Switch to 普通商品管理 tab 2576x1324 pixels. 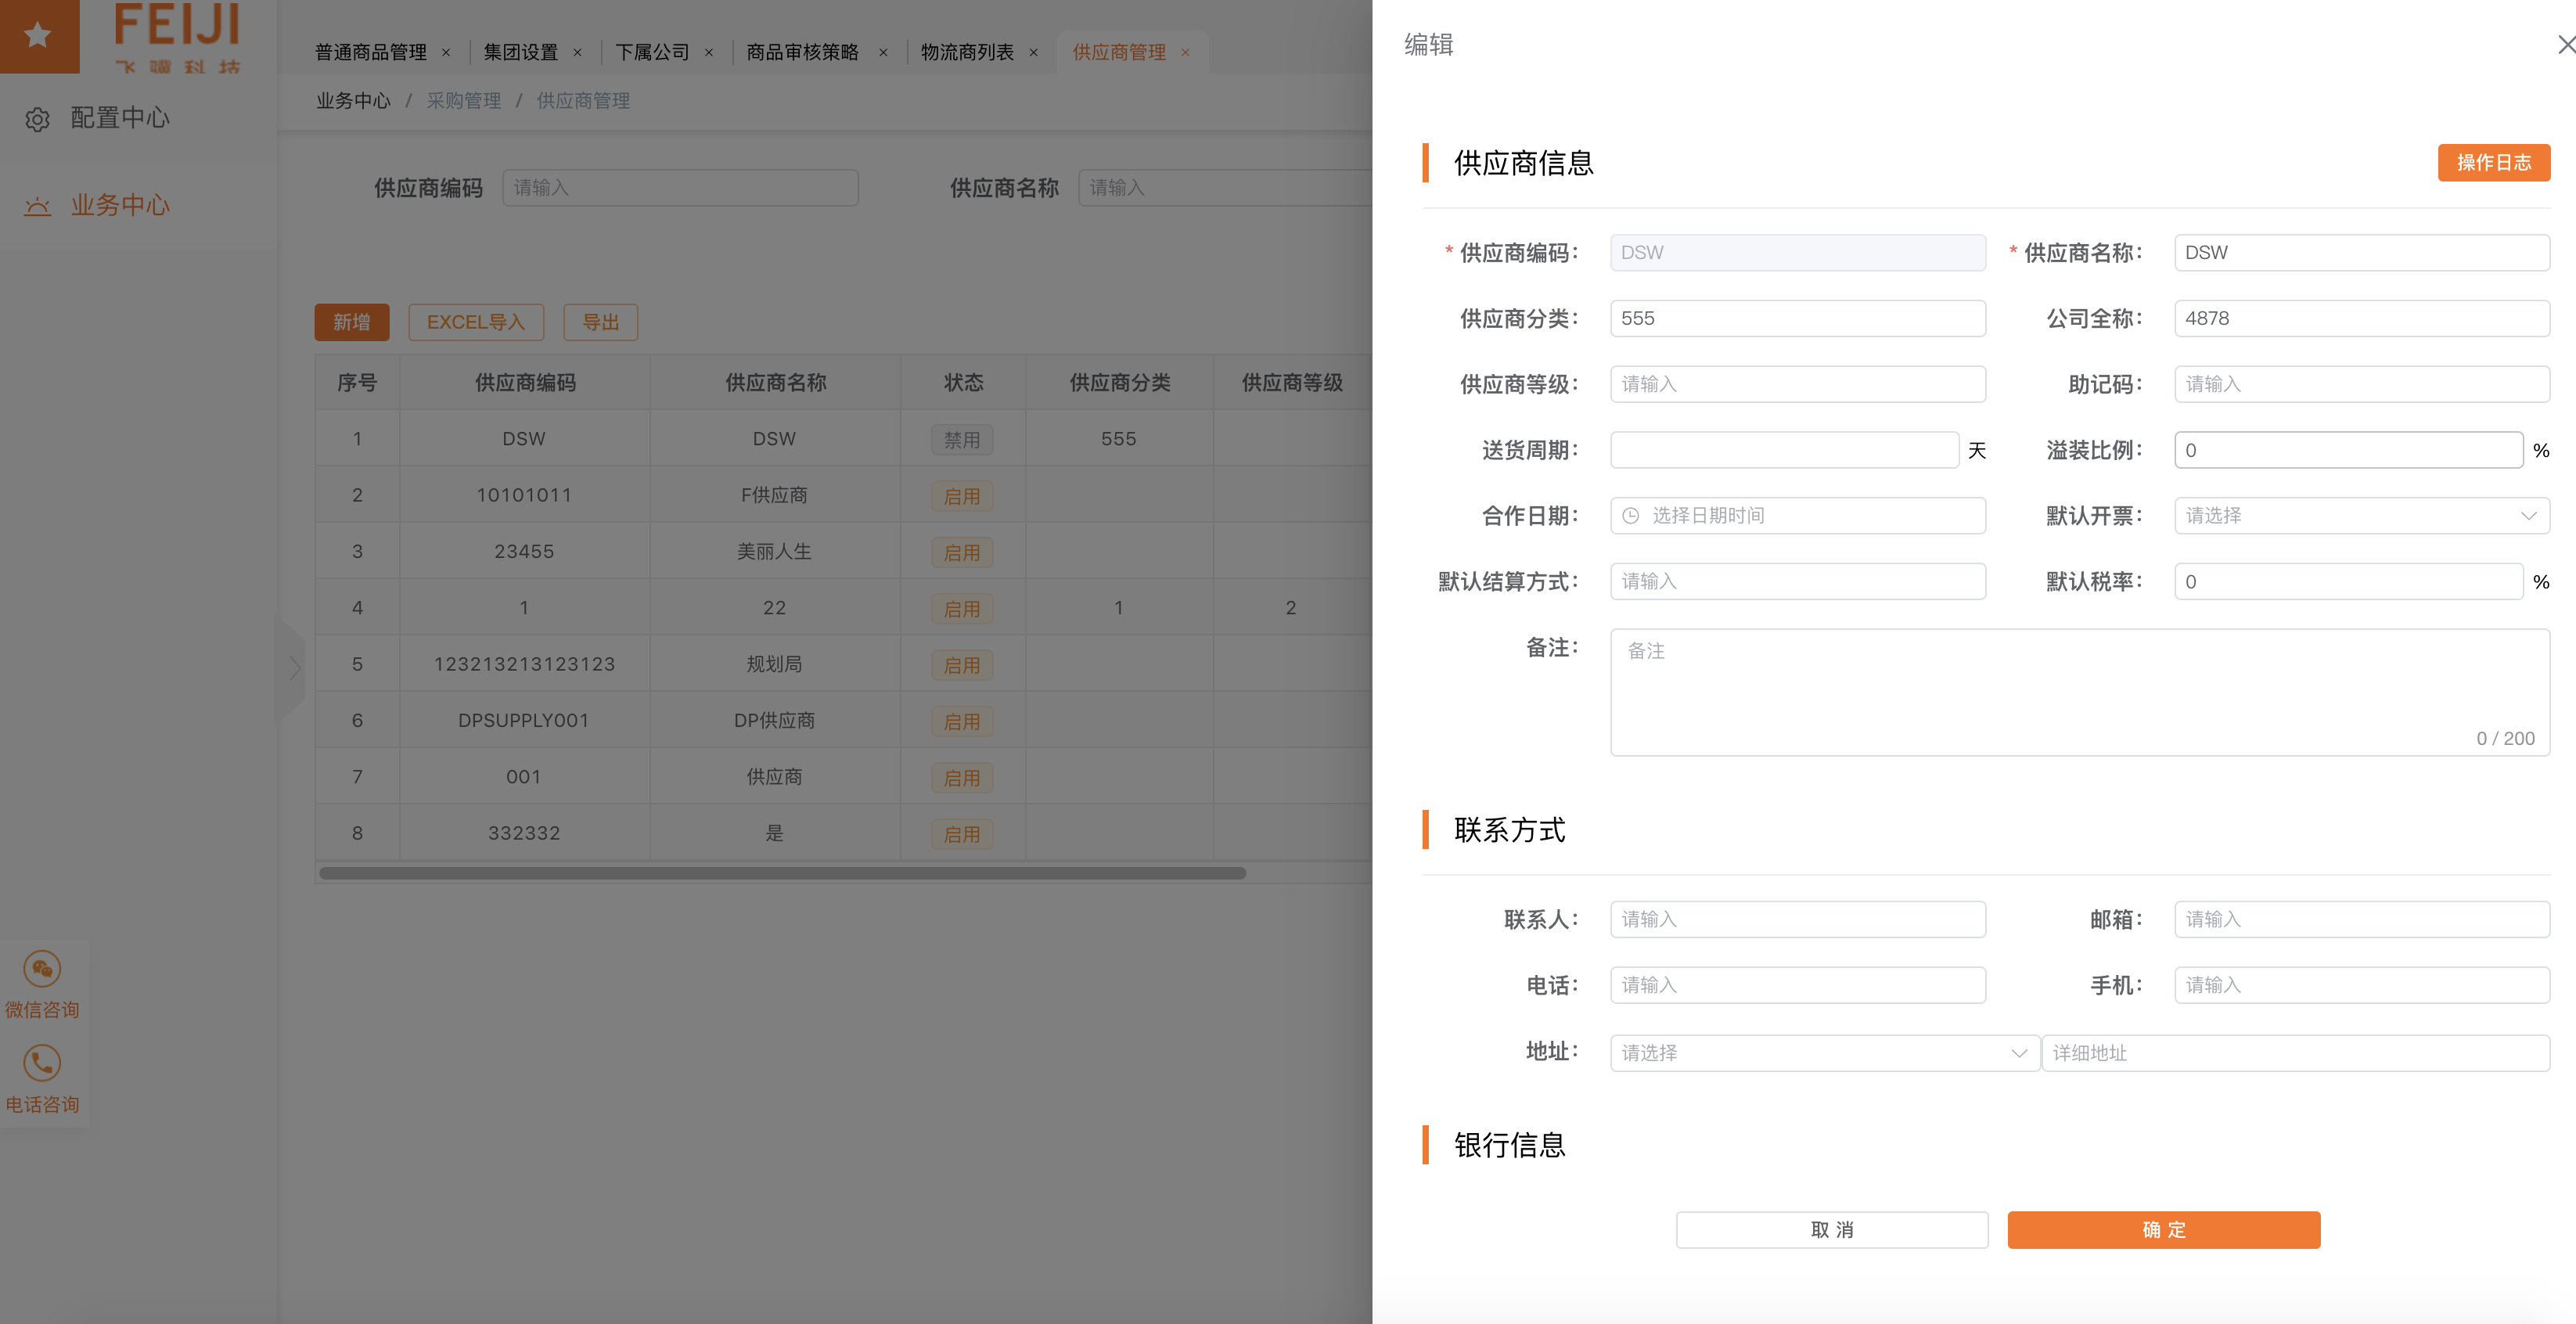371,52
